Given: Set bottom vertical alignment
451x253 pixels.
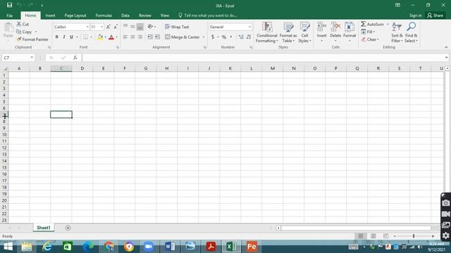Looking at the screenshot, I should 140,27.
